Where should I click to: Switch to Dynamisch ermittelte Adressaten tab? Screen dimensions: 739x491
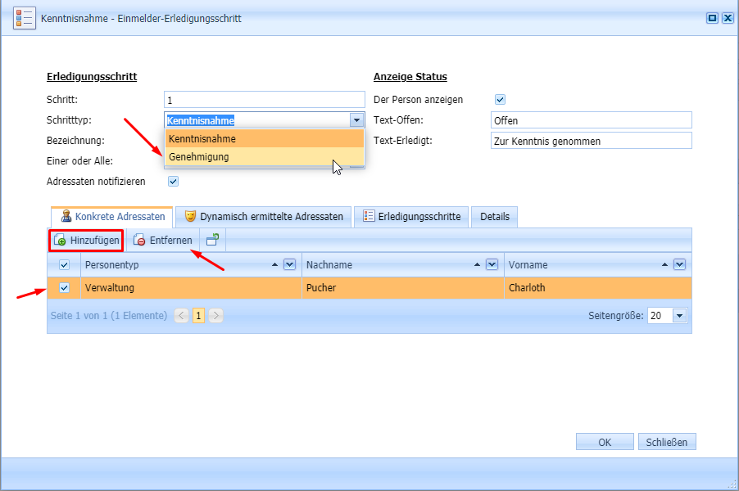[x=264, y=217]
